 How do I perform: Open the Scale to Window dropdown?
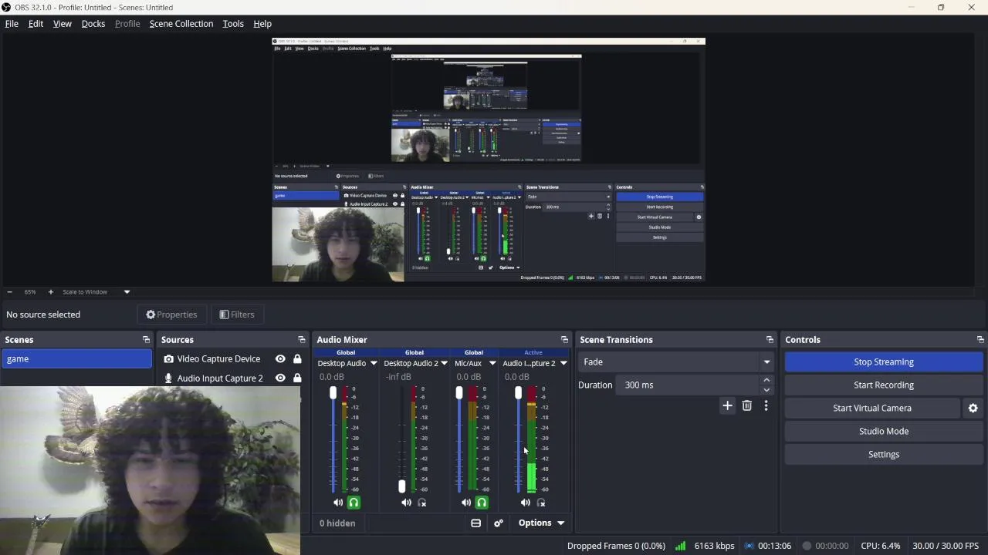click(x=127, y=292)
